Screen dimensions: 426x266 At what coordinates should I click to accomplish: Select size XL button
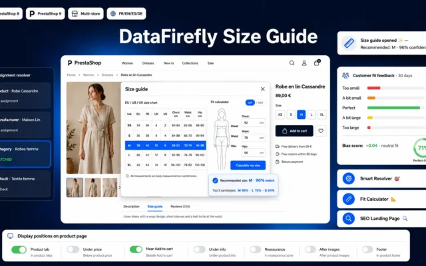pyautogui.click(x=321, y=114)
